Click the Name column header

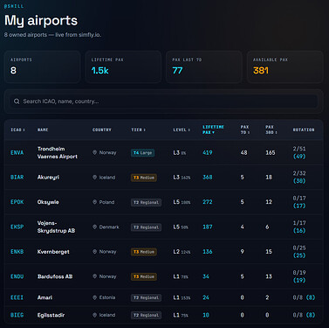43,129
